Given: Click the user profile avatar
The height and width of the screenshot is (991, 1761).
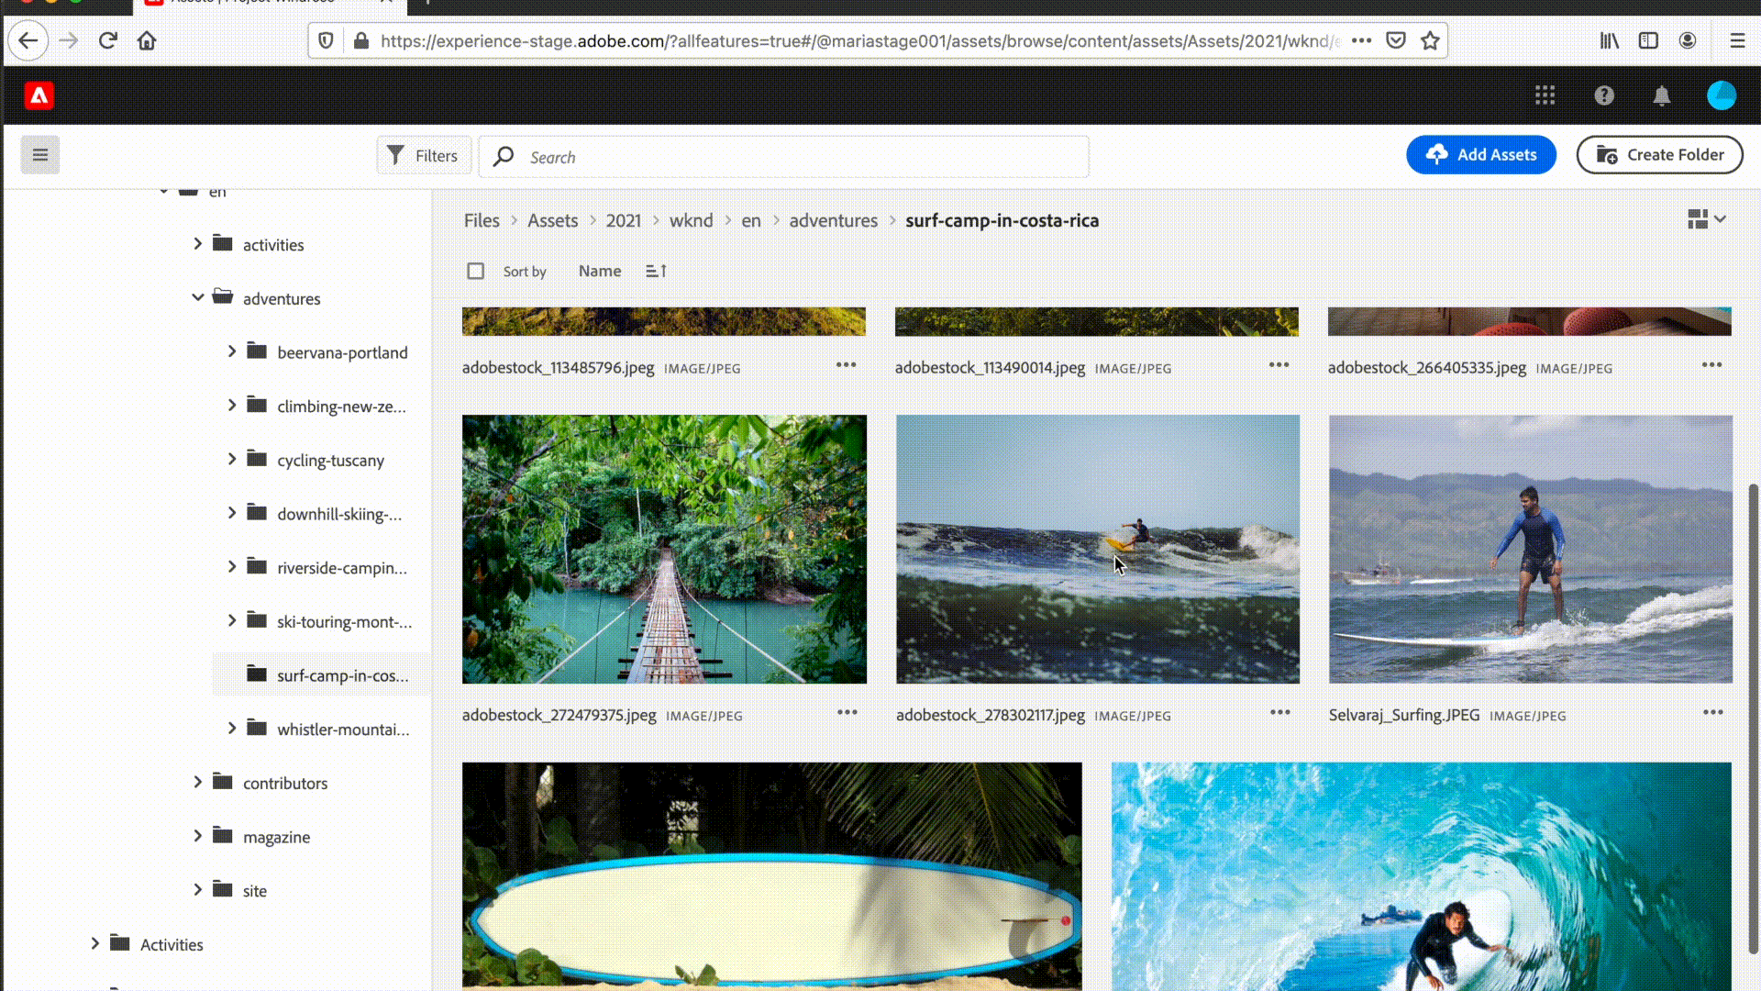Looking at the screenshot, I should point(1721,95).
